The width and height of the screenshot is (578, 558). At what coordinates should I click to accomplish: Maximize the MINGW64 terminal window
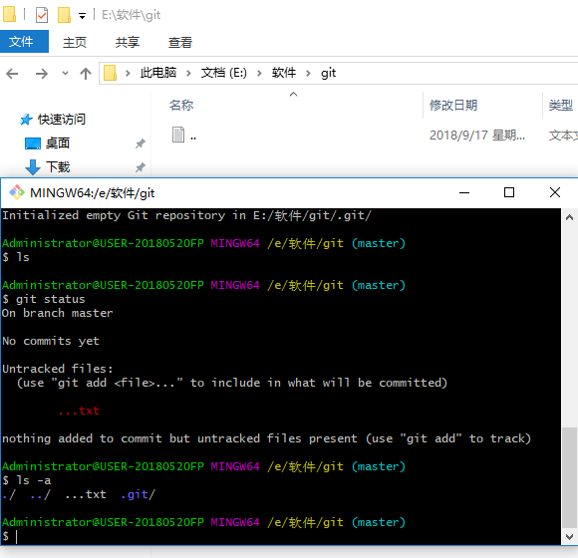[x=509, y=192]
